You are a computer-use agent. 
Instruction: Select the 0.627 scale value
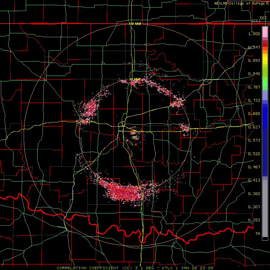(254, 127)
